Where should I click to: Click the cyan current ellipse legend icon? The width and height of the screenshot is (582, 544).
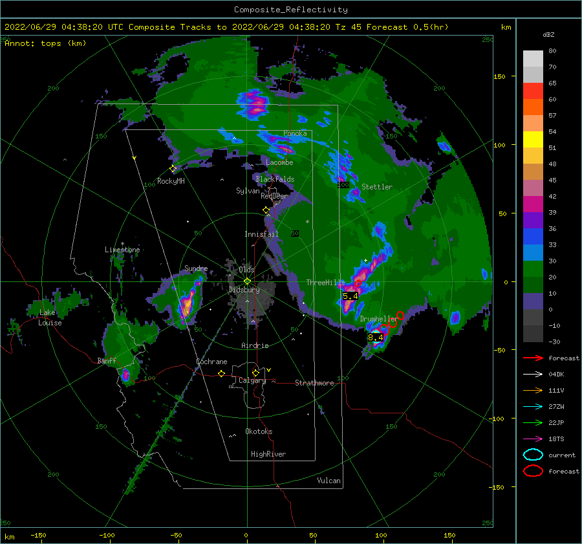[533, 455]
